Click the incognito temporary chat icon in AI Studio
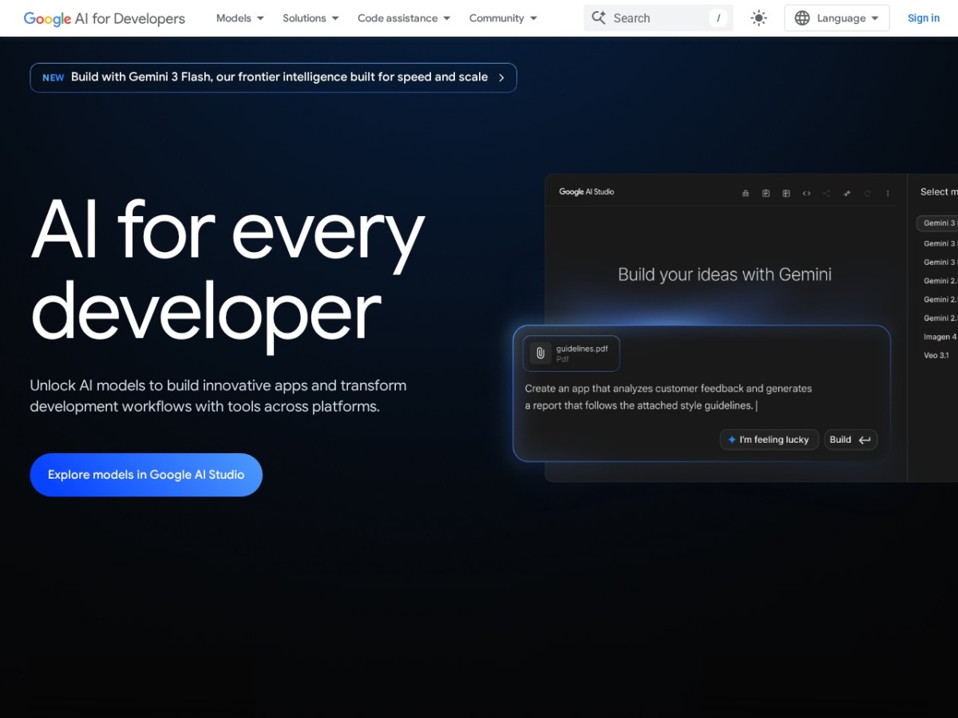958x718 pixels. pos(746,193)
